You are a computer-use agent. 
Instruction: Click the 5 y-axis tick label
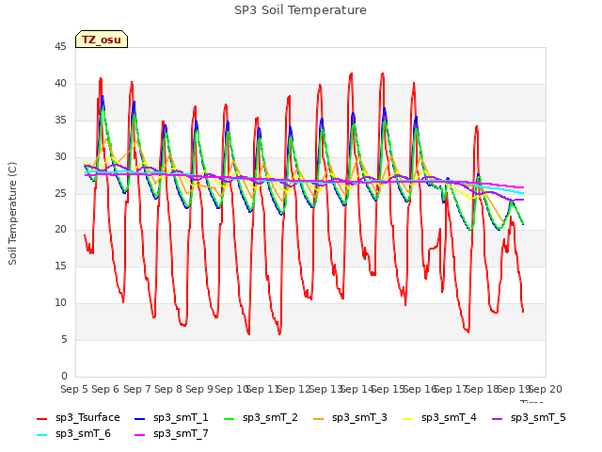pos(64,340)
